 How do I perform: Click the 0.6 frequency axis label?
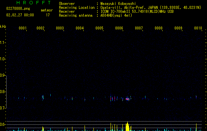tap(3, 124)
